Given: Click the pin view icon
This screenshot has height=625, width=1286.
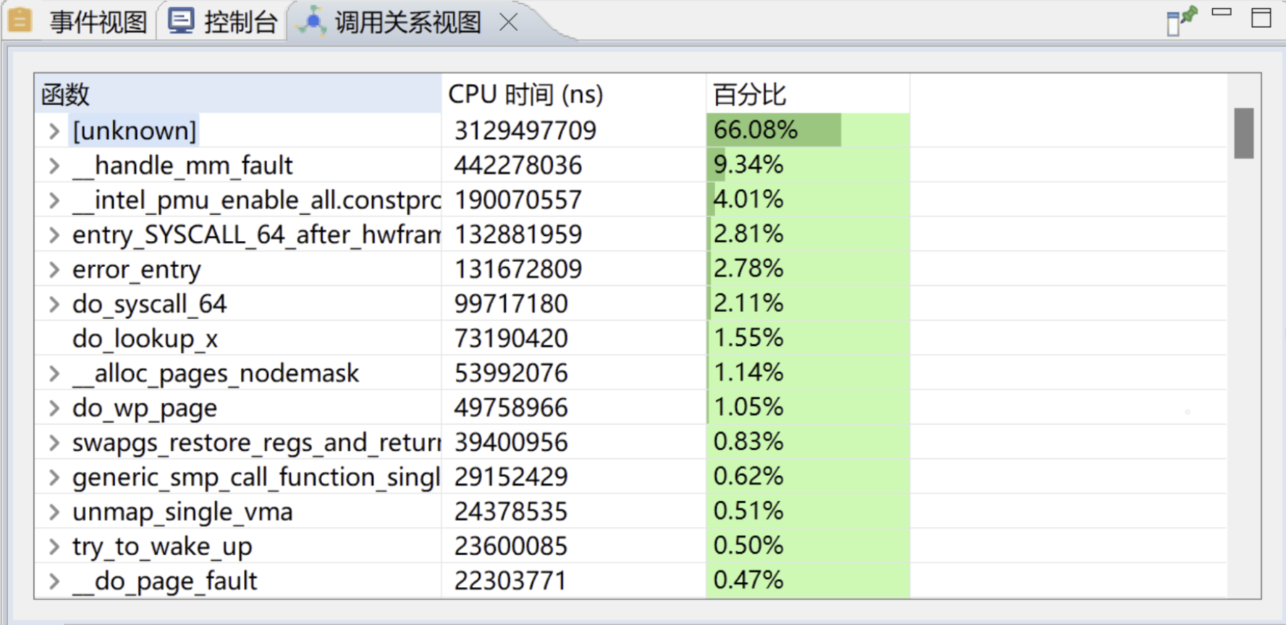Looking at the screenshot, I should tap(1181, 21).
